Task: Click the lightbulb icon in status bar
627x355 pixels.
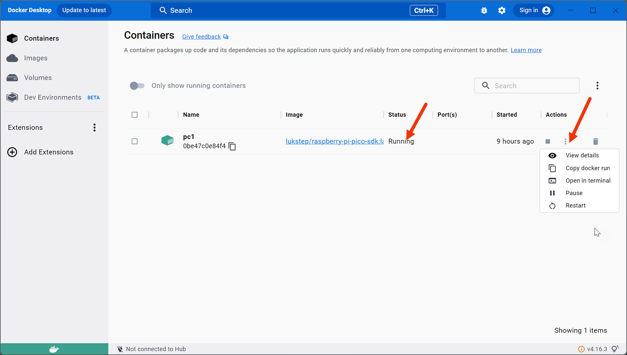Action: 615,349
